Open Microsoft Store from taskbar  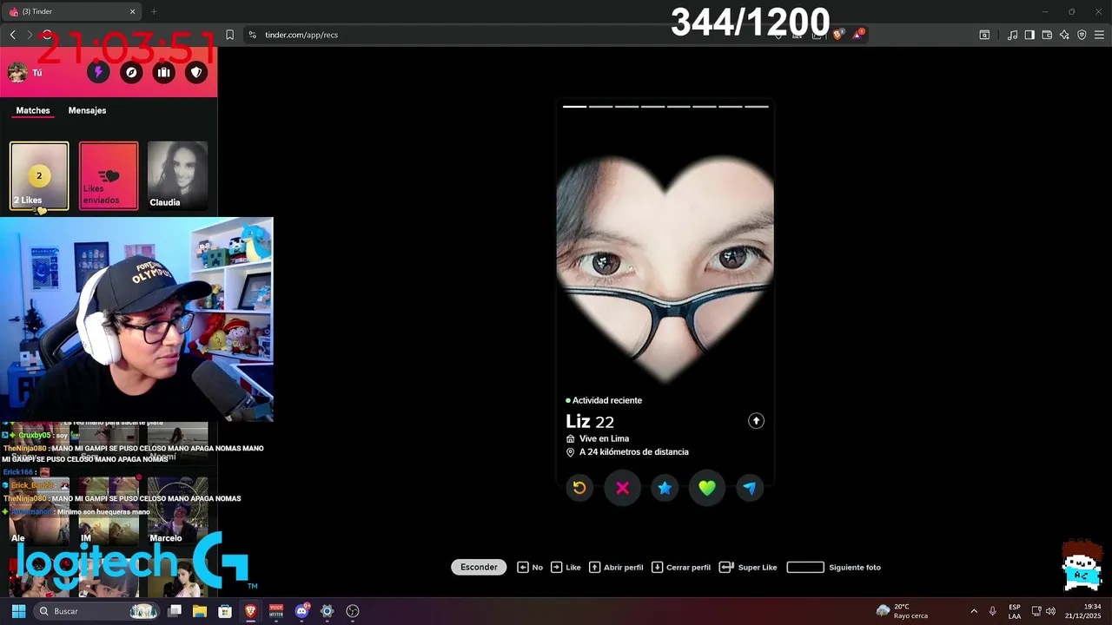[225, 611]
